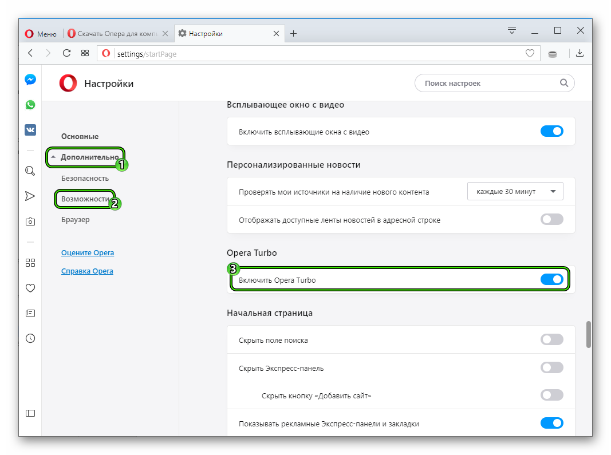Open the каждые 30 минут dropdown

click(515, 191)
